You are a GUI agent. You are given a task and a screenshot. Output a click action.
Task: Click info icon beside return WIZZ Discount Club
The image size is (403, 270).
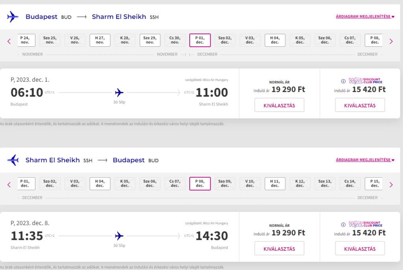click(343, 225)
